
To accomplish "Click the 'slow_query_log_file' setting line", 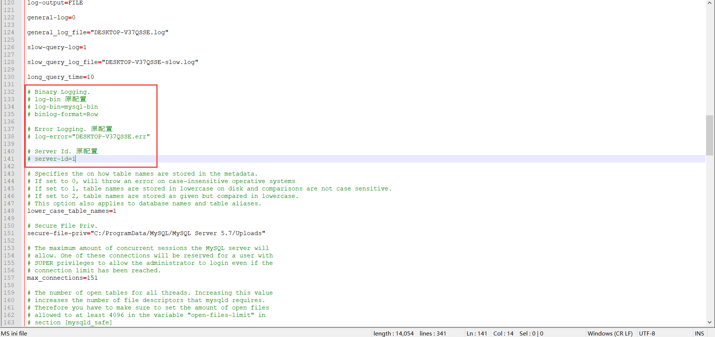I will coord(113,62).
